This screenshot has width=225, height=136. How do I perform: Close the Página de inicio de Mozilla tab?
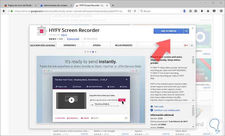coord(35,6)
